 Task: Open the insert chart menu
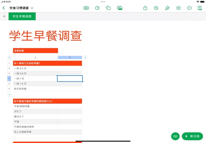97,8
